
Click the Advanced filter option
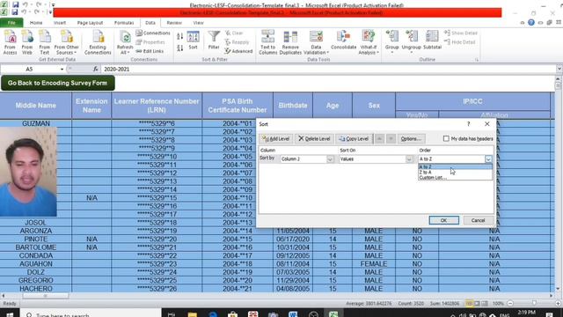point(238,51)
